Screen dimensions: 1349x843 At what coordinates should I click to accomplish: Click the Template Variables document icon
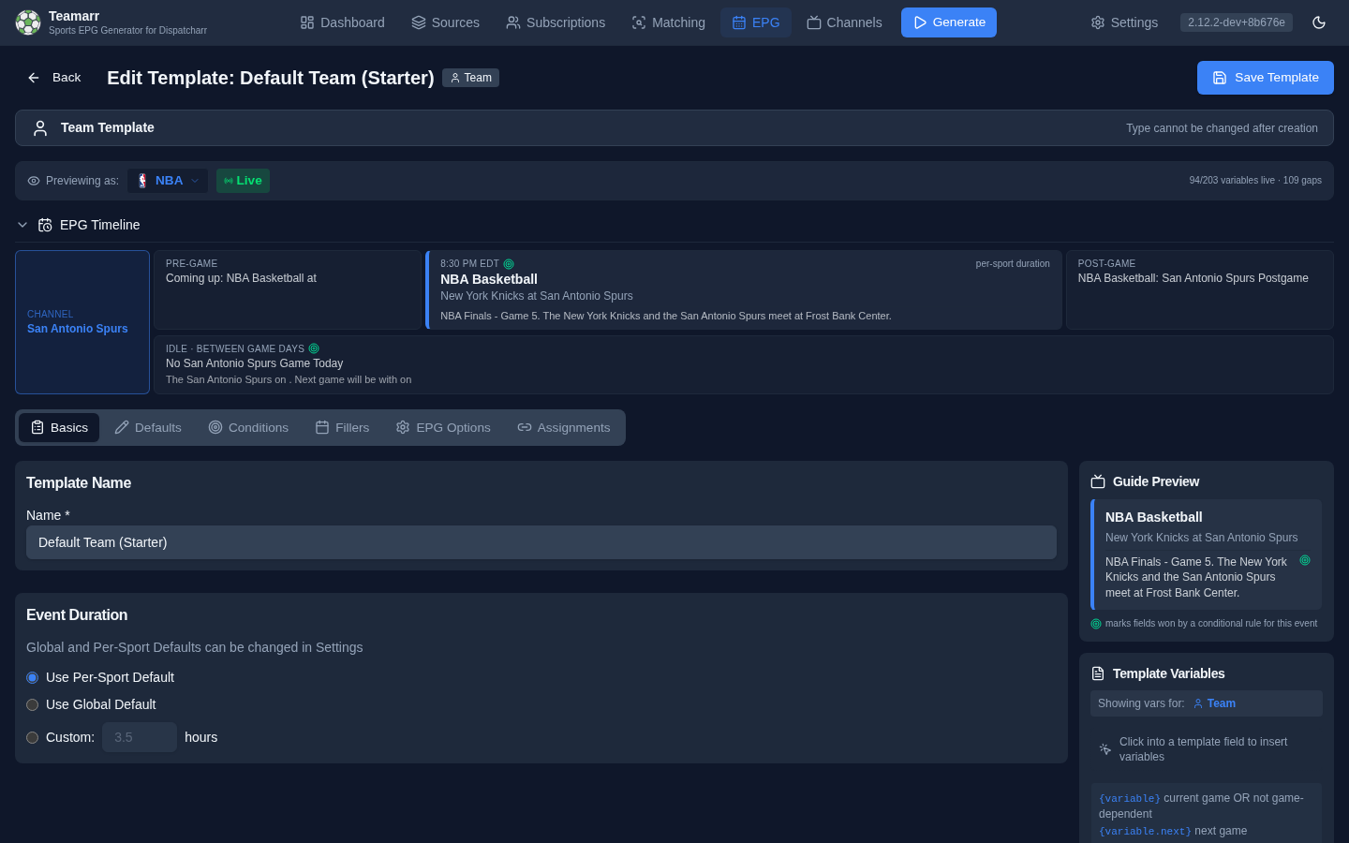(x=1098, y=673)
